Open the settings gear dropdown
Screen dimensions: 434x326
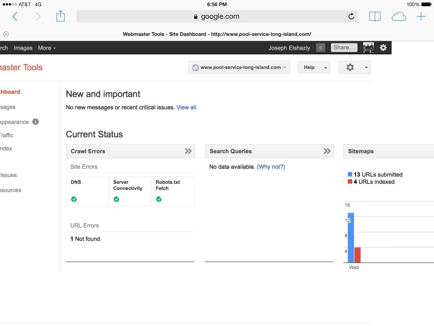click(355, 67)
